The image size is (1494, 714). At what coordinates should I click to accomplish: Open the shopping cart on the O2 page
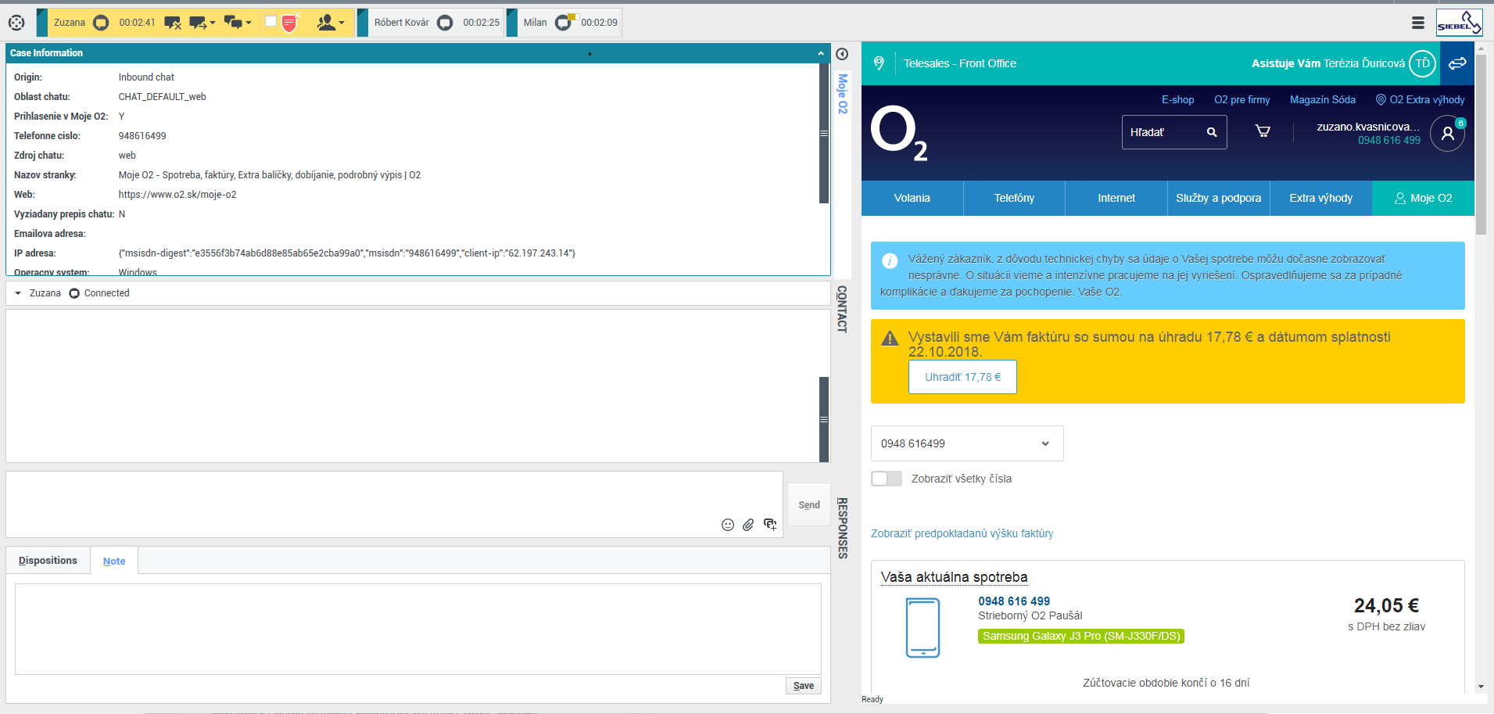pyautogui.click(x=1263, y=131)
